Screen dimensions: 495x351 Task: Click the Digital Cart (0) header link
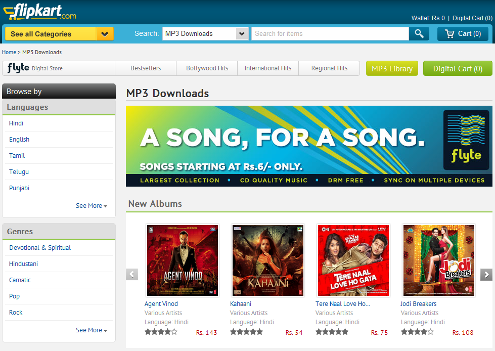click(472, 18)
